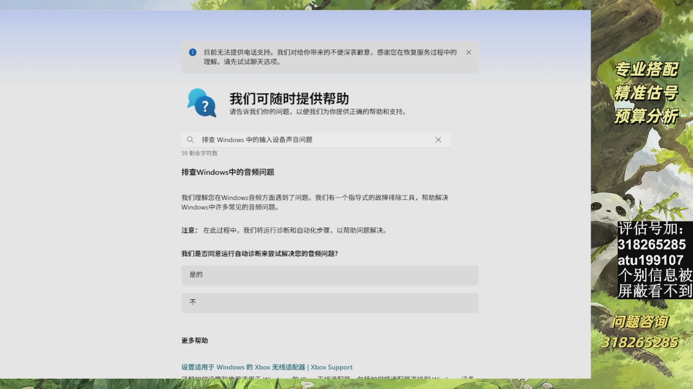The image size is (693, 389).
Task: Clear the search field with X
Action: click(438, 139)
